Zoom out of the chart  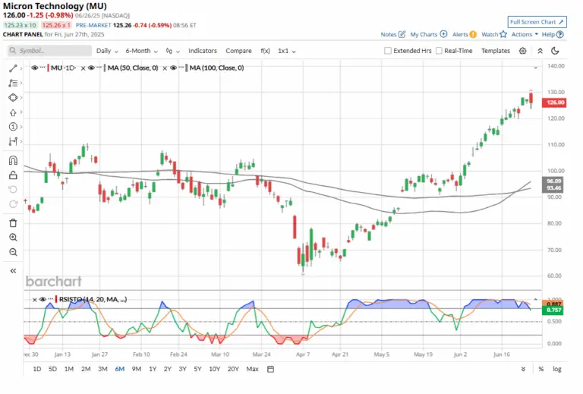tap(13, 252)
